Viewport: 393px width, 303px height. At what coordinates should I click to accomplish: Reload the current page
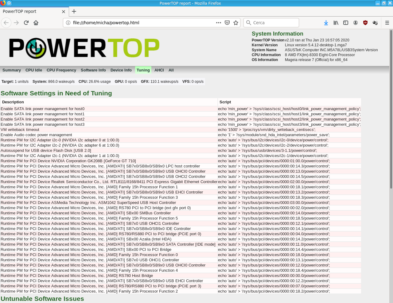[x=26, y=23]
